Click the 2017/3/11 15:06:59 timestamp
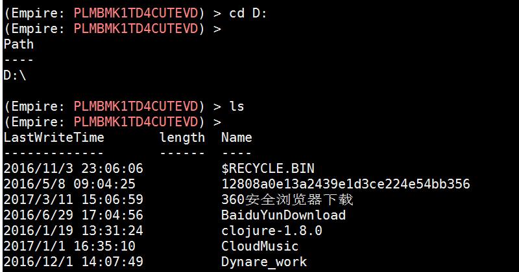 73,199
